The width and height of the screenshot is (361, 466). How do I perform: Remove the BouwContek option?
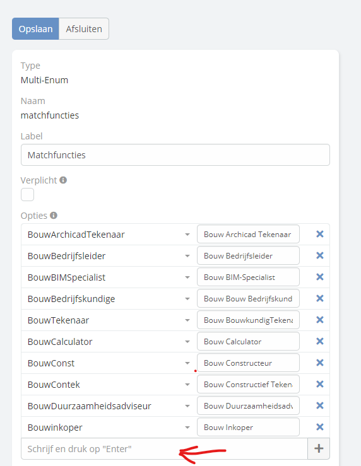tap(320, 384)
